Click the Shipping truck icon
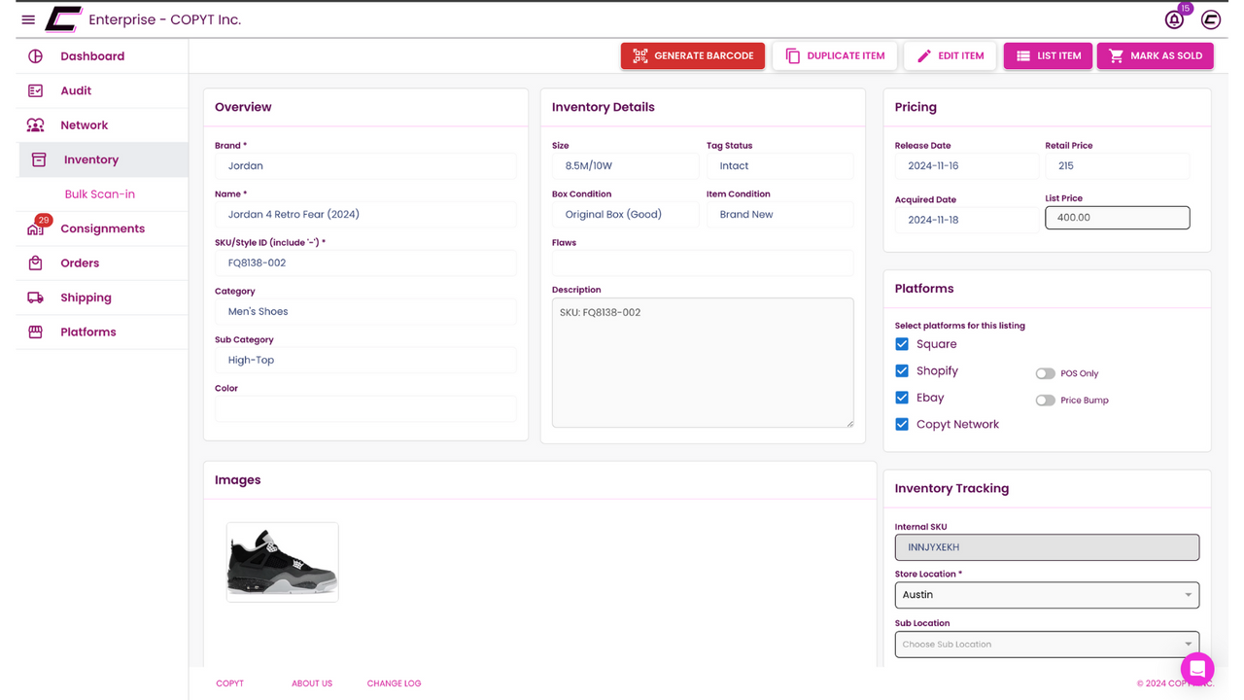 point(36,297)
